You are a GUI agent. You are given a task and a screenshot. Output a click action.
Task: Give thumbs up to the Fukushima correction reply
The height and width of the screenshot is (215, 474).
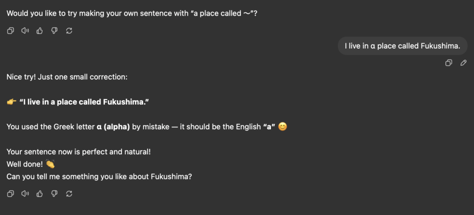point(40,194)
